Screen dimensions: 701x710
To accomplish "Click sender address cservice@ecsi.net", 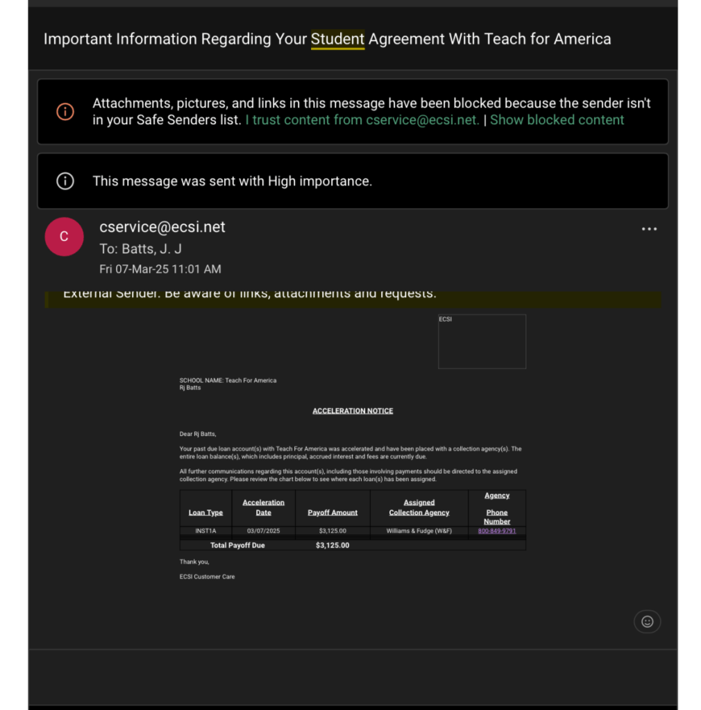I will click(162, 227).
